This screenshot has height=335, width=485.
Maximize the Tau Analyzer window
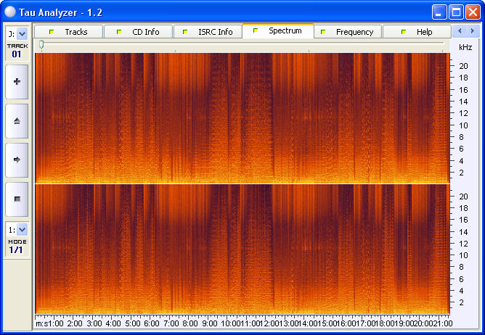456,12
